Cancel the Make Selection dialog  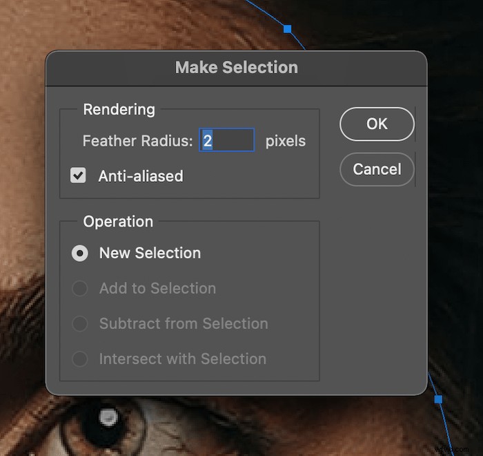[x=377, y=169]
